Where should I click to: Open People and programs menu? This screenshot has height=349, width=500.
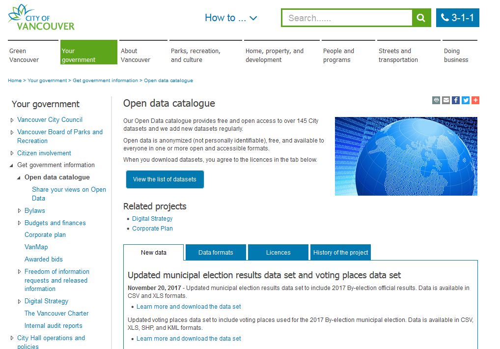348,52
